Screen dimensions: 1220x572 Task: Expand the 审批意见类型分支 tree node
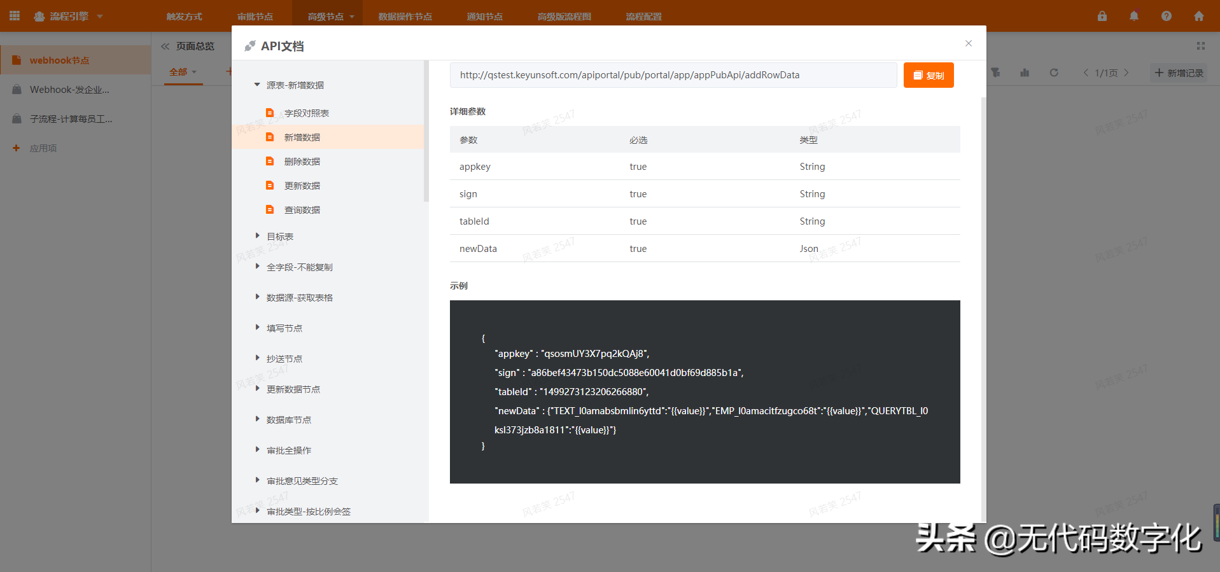pyautogui.click(x=257, y=480)
